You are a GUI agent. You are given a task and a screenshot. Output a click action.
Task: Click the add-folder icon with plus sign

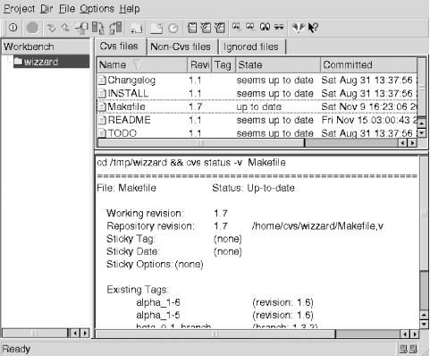pyautogui.click(x=137, y=29)
